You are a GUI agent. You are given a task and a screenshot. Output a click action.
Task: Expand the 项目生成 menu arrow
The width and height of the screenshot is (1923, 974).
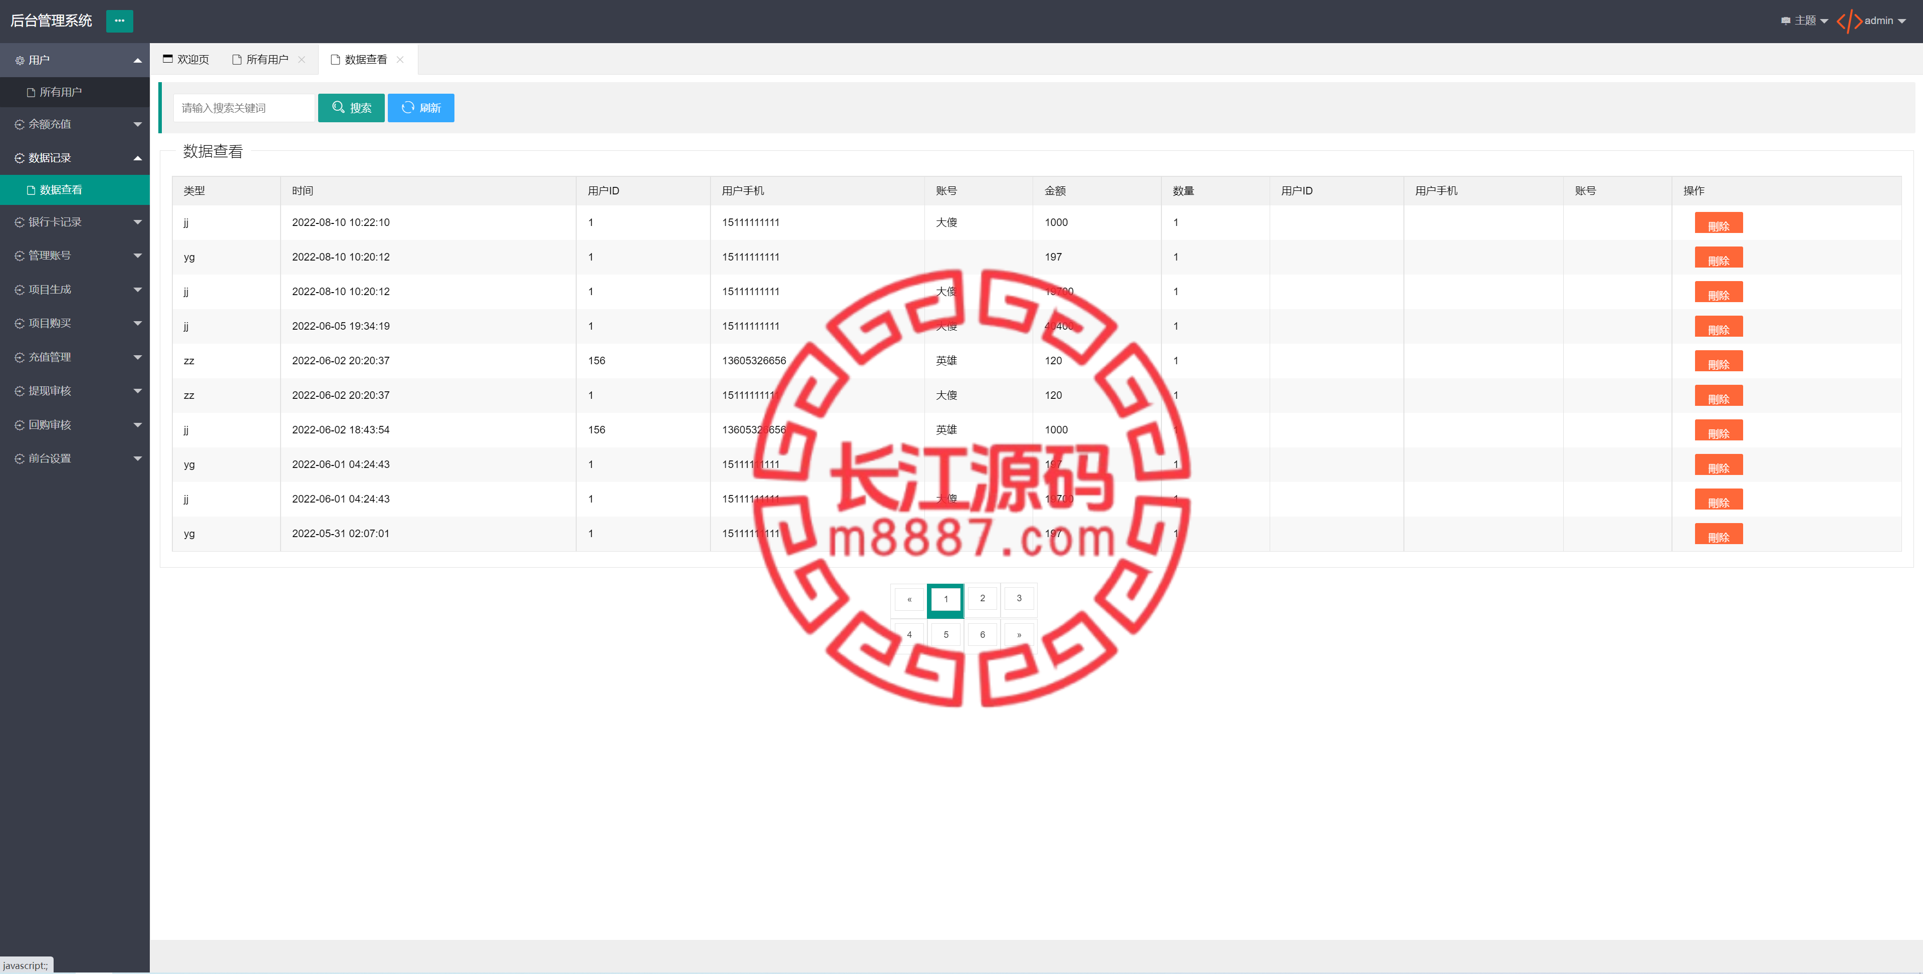pos(137,290)
